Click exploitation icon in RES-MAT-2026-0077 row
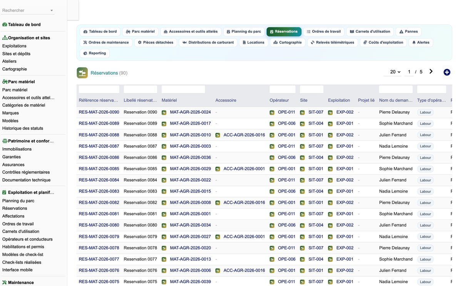462x286 pixels. [x=330, y=259]
